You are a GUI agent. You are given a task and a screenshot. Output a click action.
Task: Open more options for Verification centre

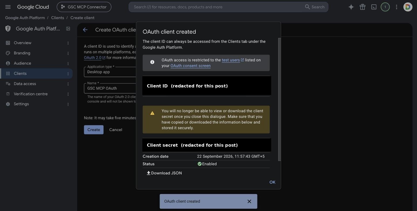pyautogui.click(x=68, y=94)
